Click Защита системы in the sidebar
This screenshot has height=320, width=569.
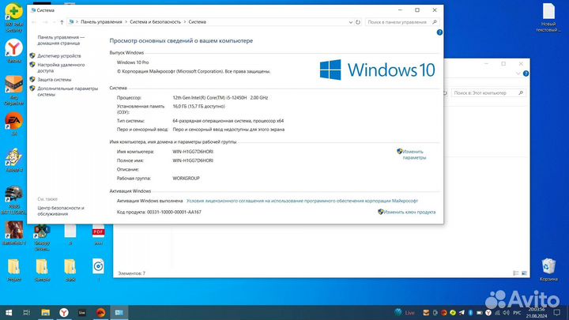pos(55,80)
